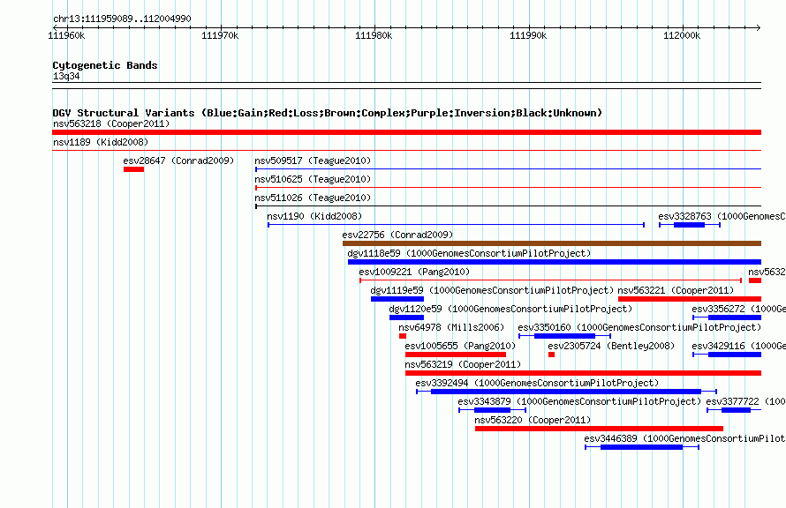
Task: Select the esv2305724 (Bentley2008) red block
Action: tap(551, 355)
